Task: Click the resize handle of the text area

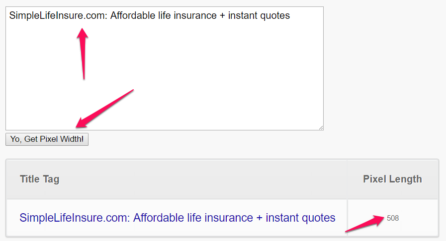Action: [x=321, y=127]
